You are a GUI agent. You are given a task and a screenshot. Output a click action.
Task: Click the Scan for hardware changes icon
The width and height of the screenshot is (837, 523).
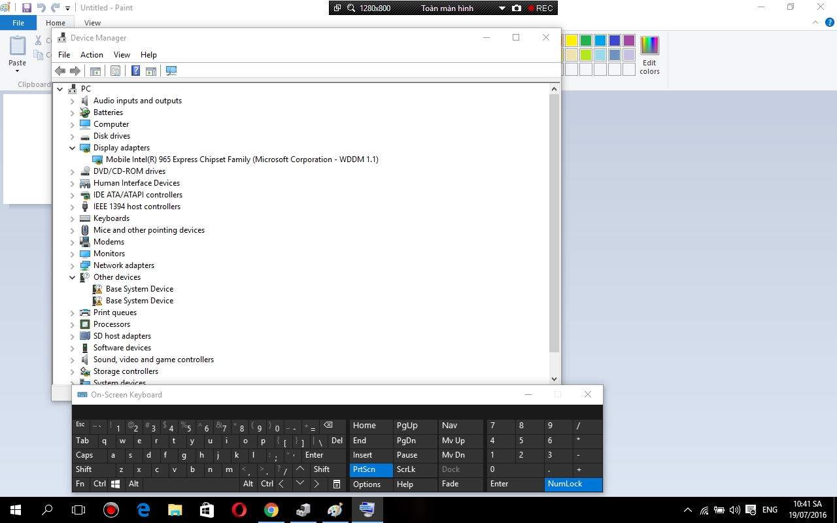[x=171, y=71]
